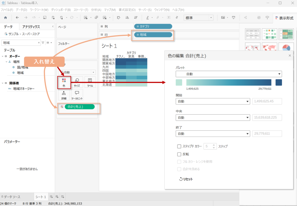Screen dimensions: 297x206
Task: Click the field search box containing 地域
Action: pyautogui.click(x=20, y=43)
